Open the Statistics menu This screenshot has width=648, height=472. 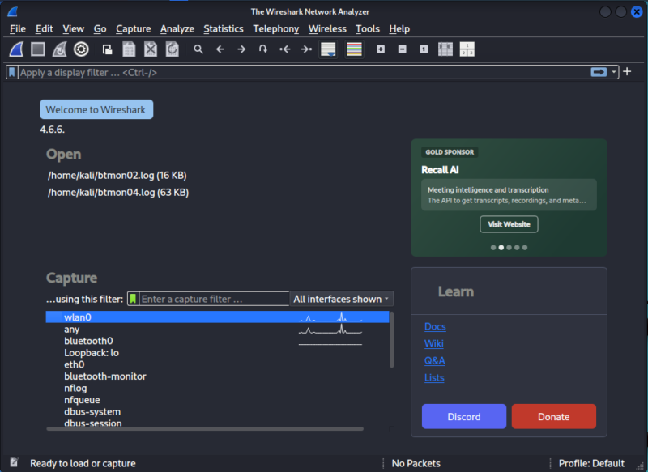click(224, 29)
